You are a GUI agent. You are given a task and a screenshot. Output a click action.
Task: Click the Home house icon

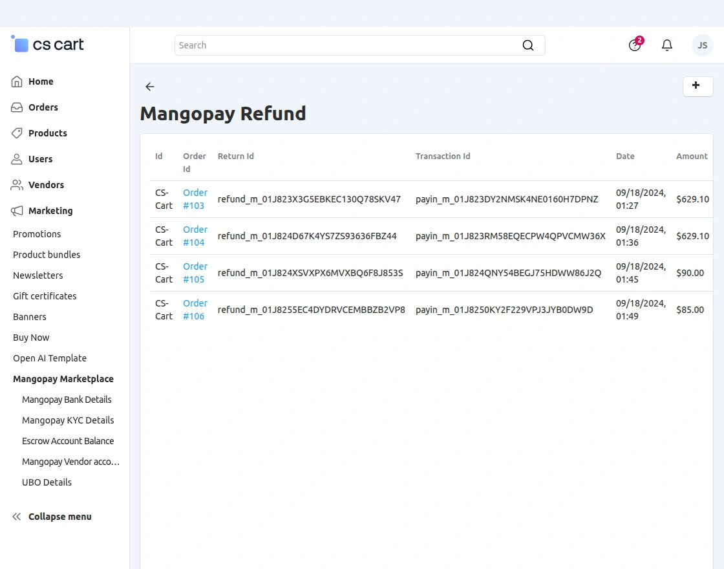coord(17,81)
